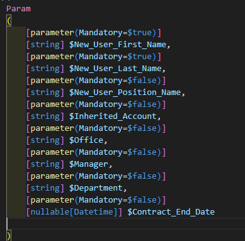The image size is (245, 241).
Task: Click the Datetime type inside brackets
Action: (x=93, y=212)
